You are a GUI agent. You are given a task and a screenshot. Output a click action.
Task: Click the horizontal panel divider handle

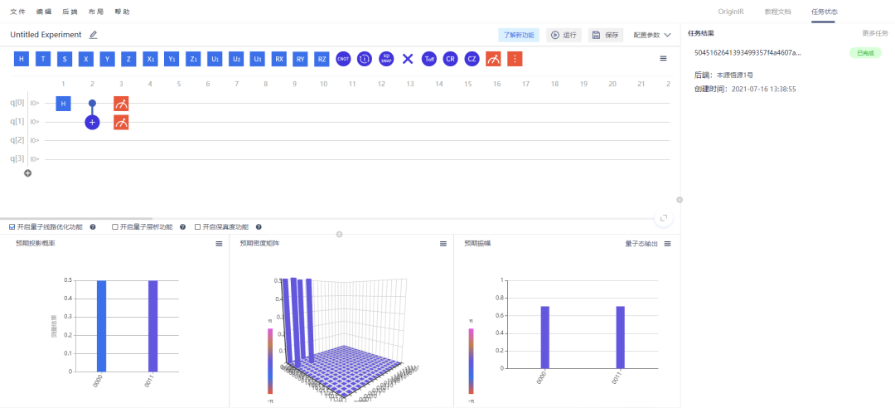click(339, 235)
